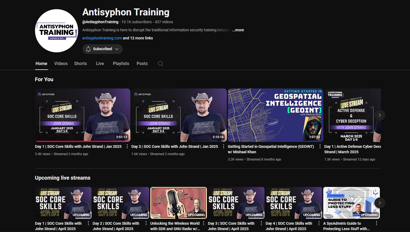The image size is (410, 232).
Task: Open the April 2025 Day 4 of 4 upcoming thumbnail
Action: 294,203
